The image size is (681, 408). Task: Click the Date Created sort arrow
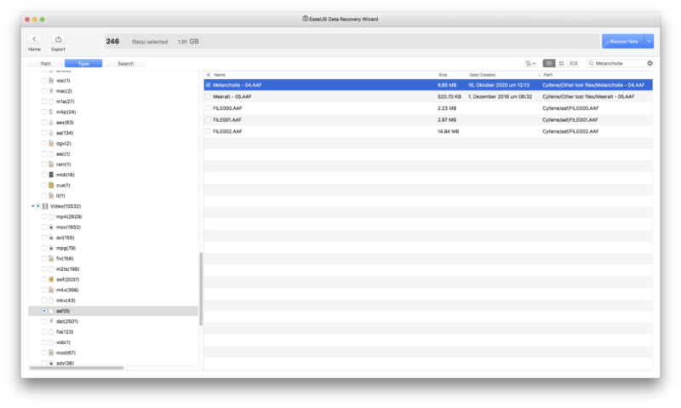tap(539, 75)
